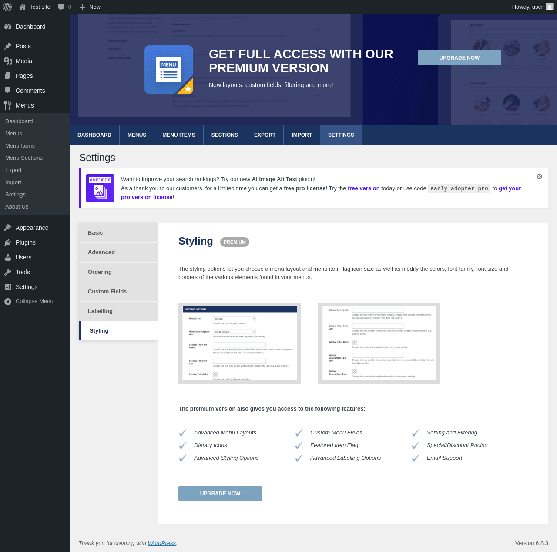
Task: Click the Styling Options screenshot thumbnail
Action: [x=239, y=343]
